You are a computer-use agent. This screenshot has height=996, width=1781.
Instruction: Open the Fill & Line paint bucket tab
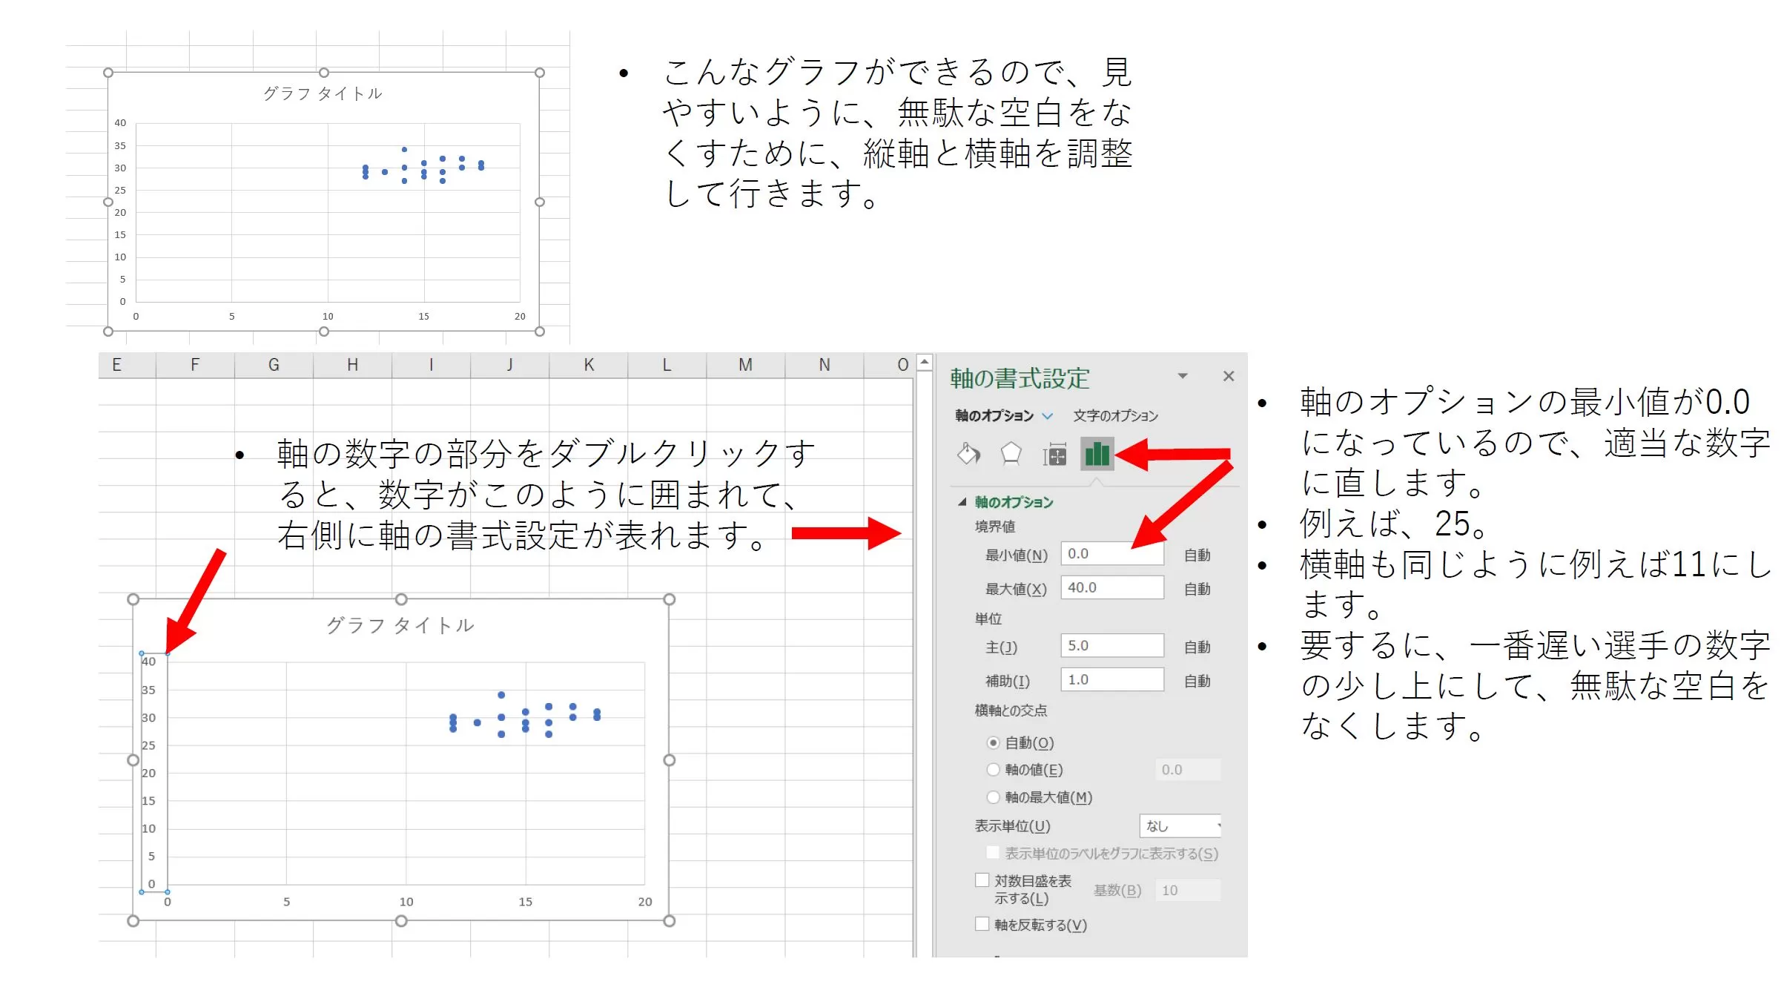[968, 454]
